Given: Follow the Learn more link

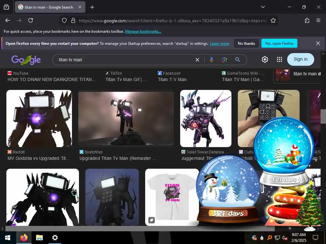Looking at the screenshot, I should (220, 44).
